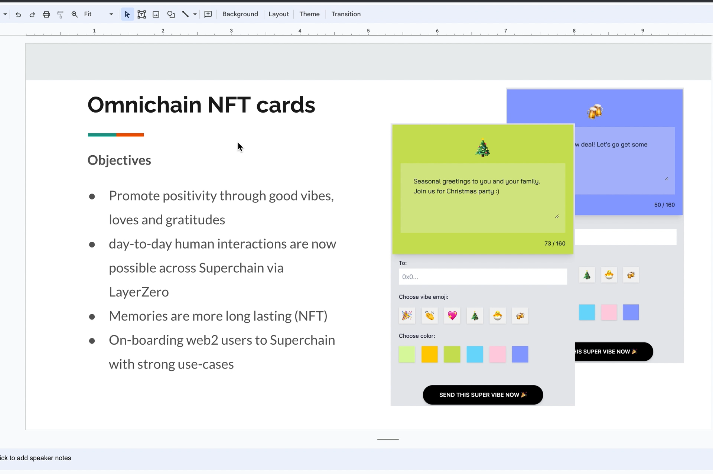Choose the lime green color swatch
The width and height of the screenshot is (713, 474).
452,354
